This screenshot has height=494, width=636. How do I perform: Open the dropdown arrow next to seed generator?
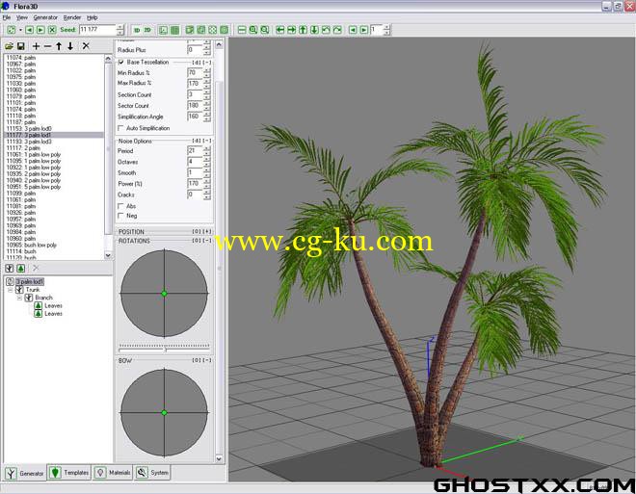coord(20,30)
